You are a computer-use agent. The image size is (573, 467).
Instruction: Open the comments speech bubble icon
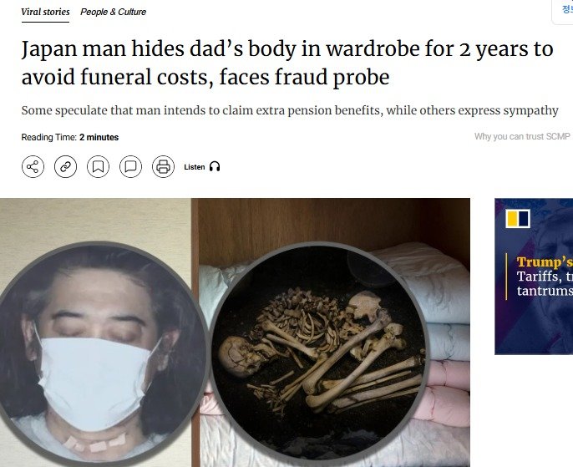[x=130, y=166]
